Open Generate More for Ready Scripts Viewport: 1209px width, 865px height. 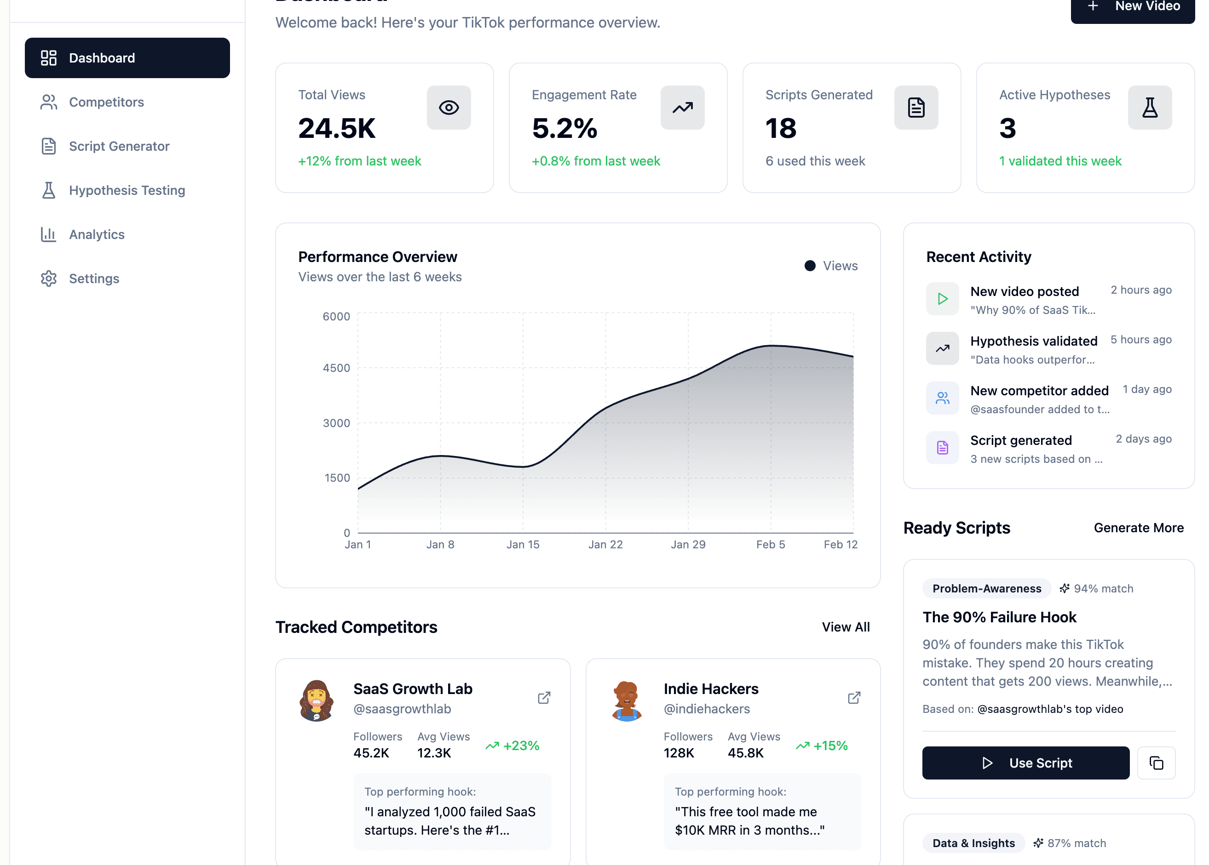click(1138, 527)
